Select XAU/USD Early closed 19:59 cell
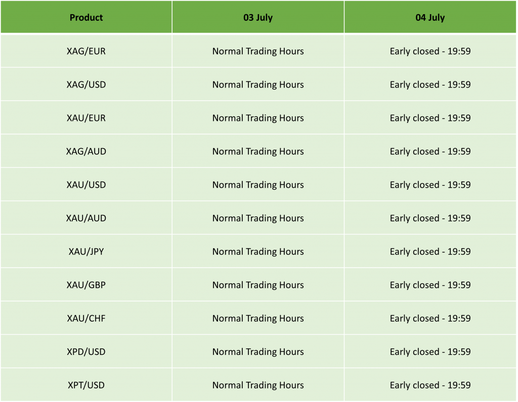 point(430,185)
